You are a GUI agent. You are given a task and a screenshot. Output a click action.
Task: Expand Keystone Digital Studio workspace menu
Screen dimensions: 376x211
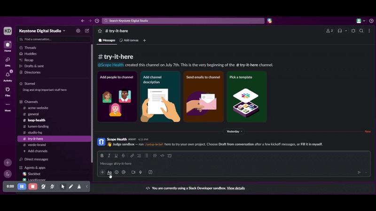tap(42, 31)
